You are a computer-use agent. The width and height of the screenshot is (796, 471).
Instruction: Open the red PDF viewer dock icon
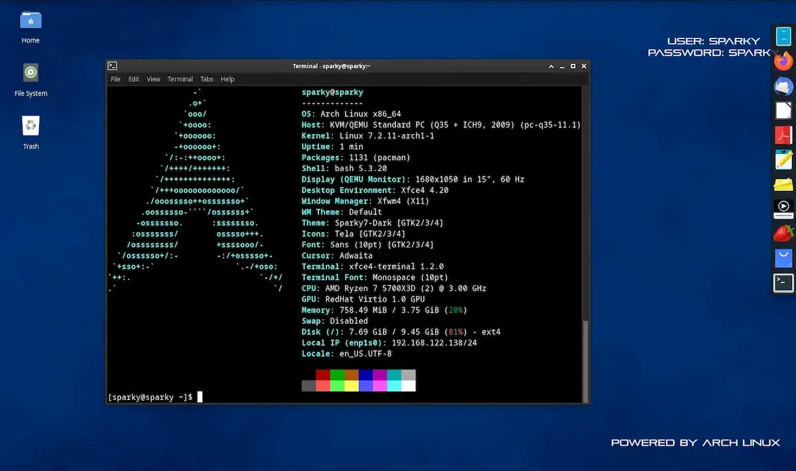click(x=783, y=135)
